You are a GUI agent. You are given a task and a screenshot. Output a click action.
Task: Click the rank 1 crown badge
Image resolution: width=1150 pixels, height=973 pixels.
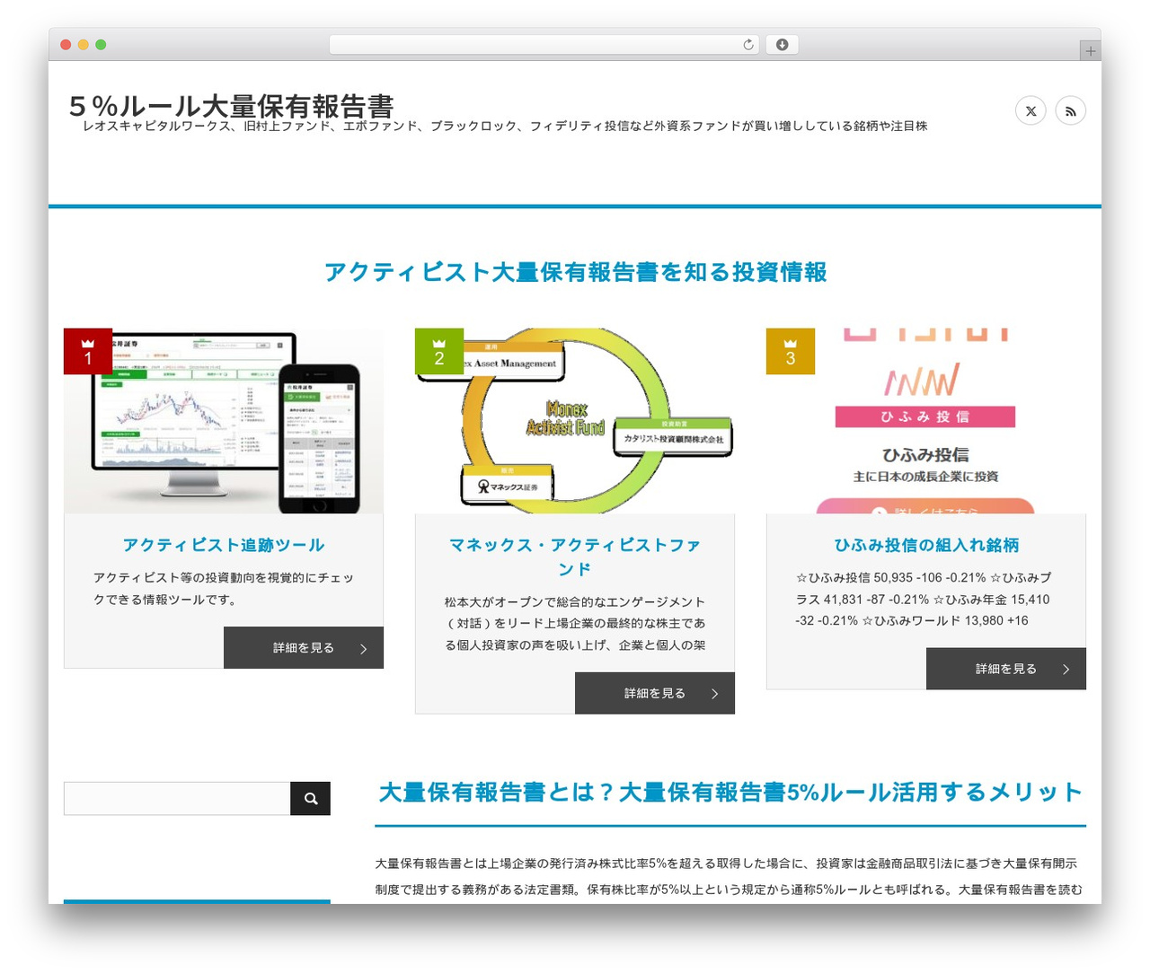[x=88, y=351]
